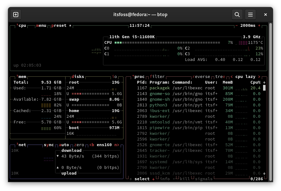Open the terminal search icon
Image resolution: width=281 pixels, height=191 pixels.
[x=237, y=15]
